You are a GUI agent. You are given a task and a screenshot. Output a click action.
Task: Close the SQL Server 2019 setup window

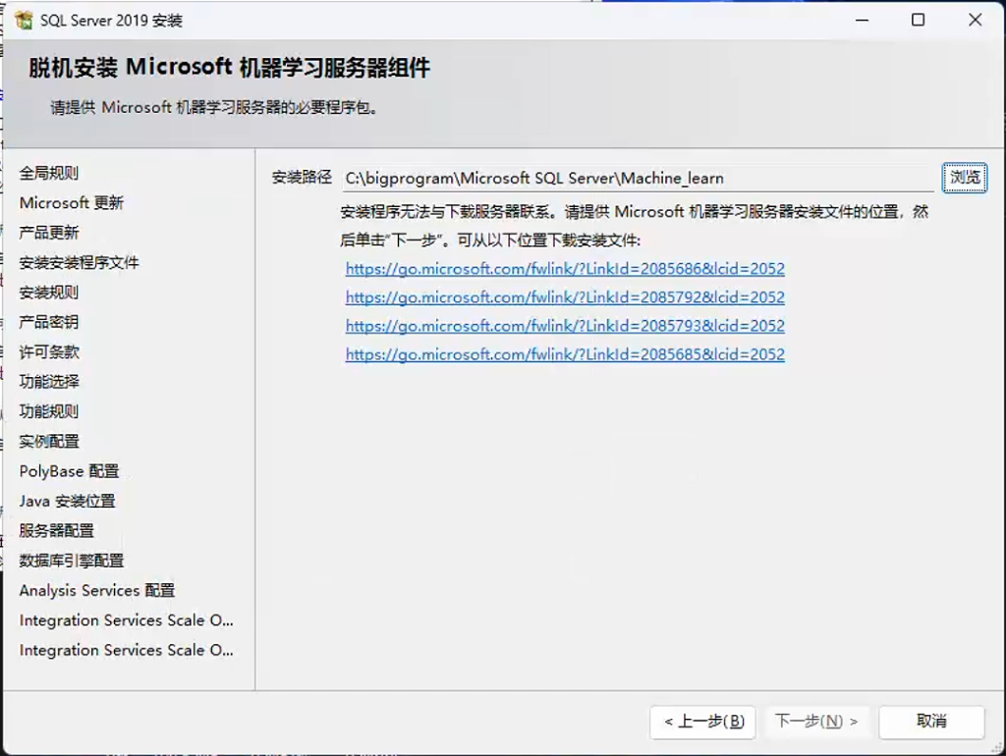pyautogui.click(x=976, y=20)
